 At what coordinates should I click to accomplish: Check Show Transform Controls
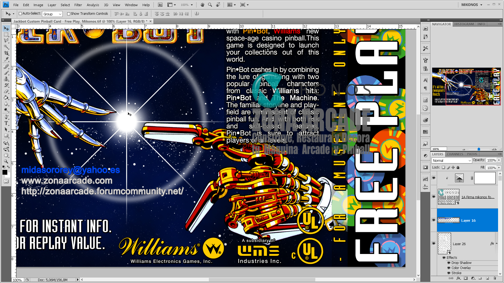click(69, 13)
